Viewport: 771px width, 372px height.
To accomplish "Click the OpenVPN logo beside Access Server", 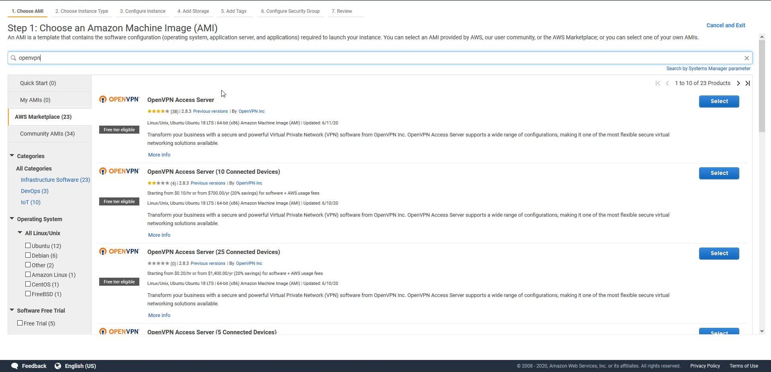I will point(119,99).
